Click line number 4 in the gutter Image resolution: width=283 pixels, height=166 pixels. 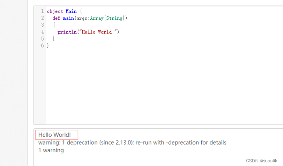click(x=42, y=32)
